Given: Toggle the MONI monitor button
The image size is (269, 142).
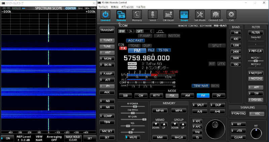Looking at the screenshot, I should [107, 59].
